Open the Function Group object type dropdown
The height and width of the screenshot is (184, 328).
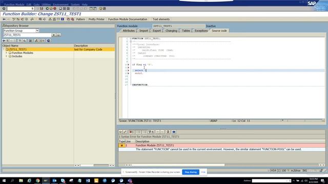coord(37,31)
